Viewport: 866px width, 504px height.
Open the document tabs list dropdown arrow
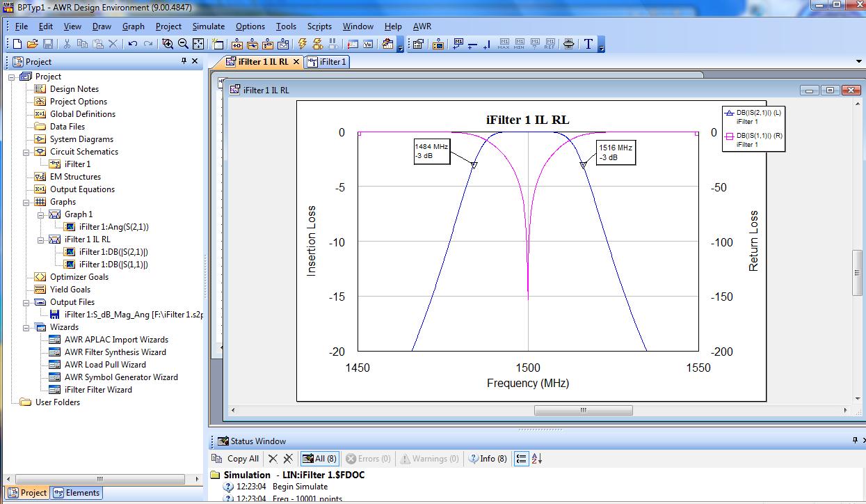click(858, 61)
